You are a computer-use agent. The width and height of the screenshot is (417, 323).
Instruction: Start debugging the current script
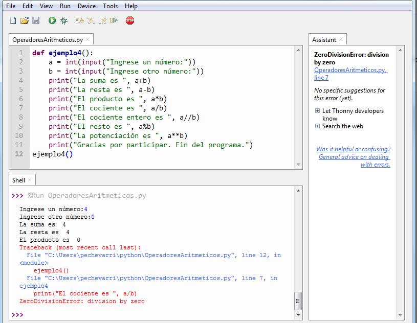pos(64,21)
